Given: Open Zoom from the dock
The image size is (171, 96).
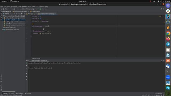Looking at the screenshot, I should point(168,77).
